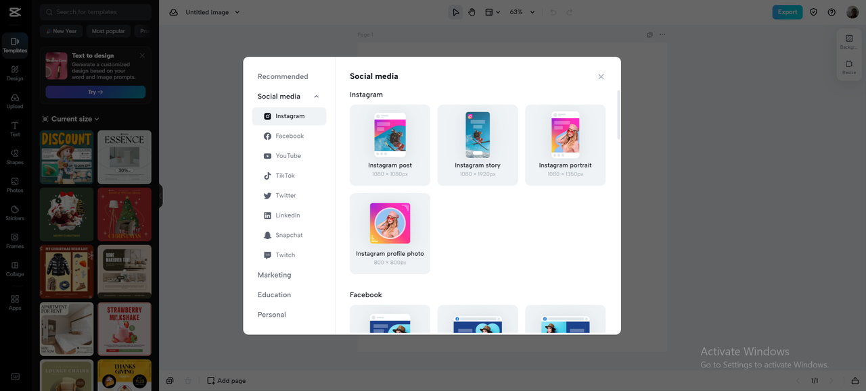Click the cloud save status icon
This screenshot has width=866, height=391.
coord(174,12)
